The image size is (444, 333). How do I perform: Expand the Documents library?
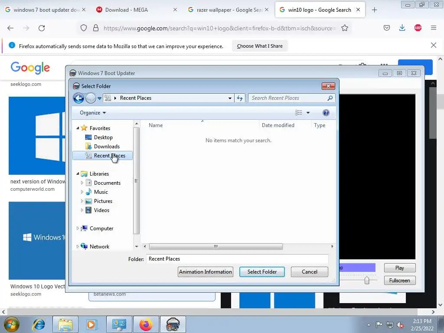(x=82, y=183)
